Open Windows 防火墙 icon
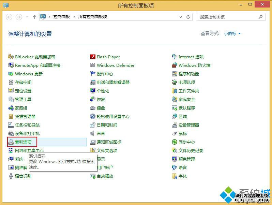The height and width of the screenshot is (205, 272). [174, 65]
